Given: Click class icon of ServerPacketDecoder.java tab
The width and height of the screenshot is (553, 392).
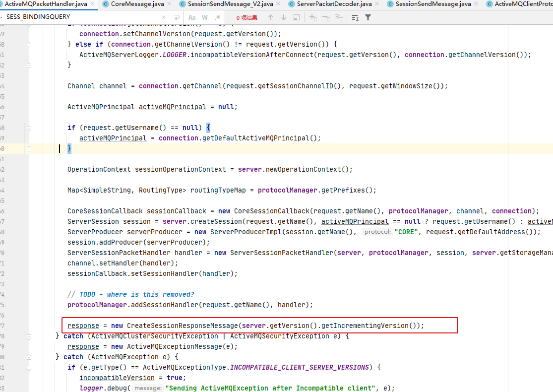Looking at the screenshot, I should coord(291,4).
